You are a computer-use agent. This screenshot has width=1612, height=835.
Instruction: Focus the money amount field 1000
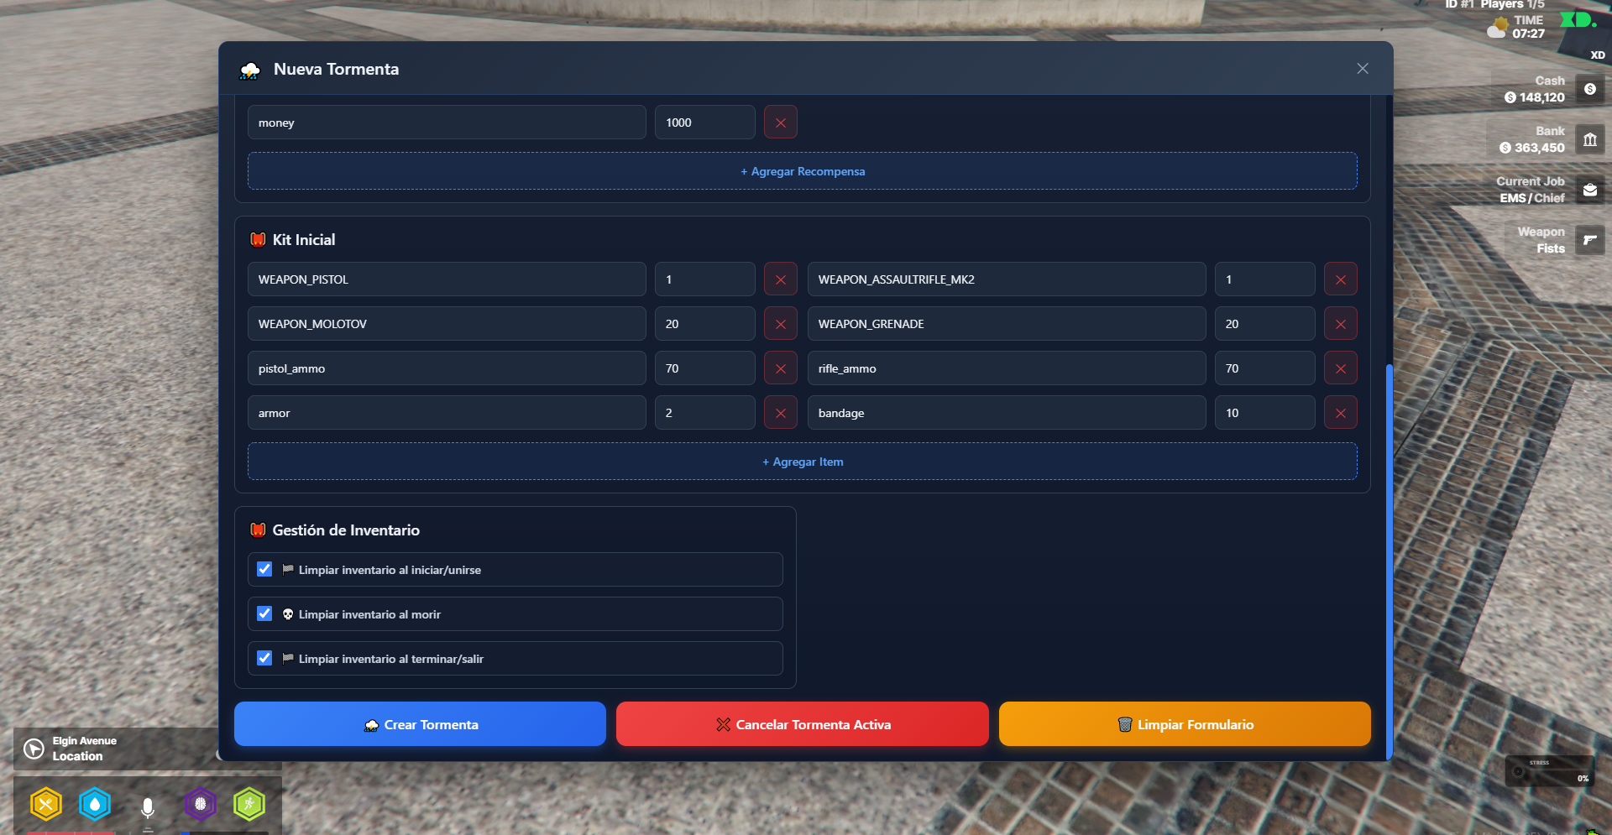pyautogui.click(x=705, y=123)
